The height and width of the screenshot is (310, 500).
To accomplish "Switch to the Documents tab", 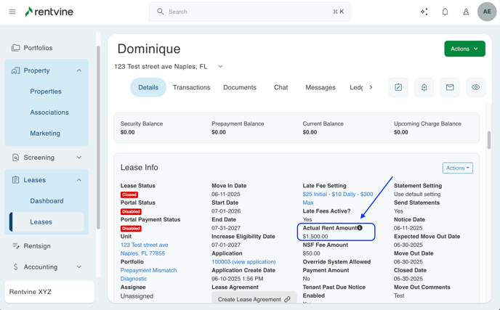I will 239,87.
